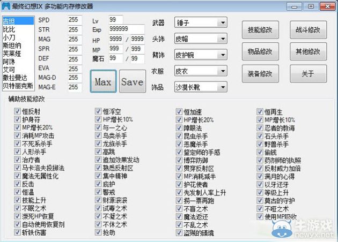This screenshot has width=338, height=242.
Task: Toggle the 高跳 checkbox
Action: (98, 152)
